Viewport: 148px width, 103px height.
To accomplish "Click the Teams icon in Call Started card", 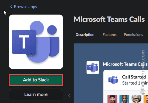I will click(x=113, y=80).
